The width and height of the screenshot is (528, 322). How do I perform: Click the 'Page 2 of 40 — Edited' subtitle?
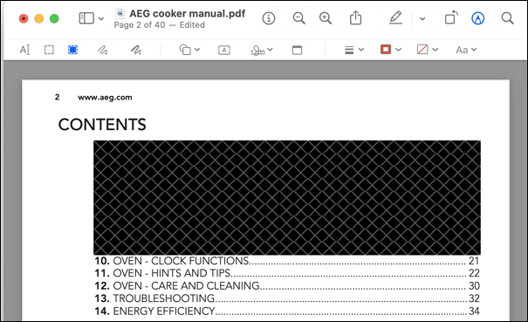tap(160, 25)
